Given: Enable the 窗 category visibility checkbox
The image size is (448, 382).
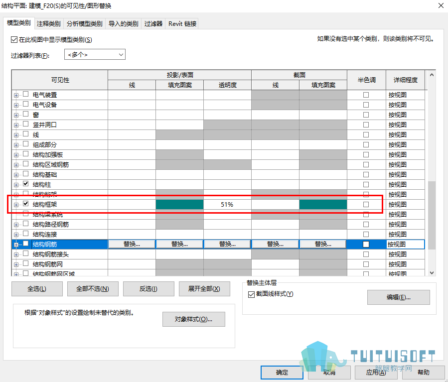Looking at the screenshot, I should point(26,114).
